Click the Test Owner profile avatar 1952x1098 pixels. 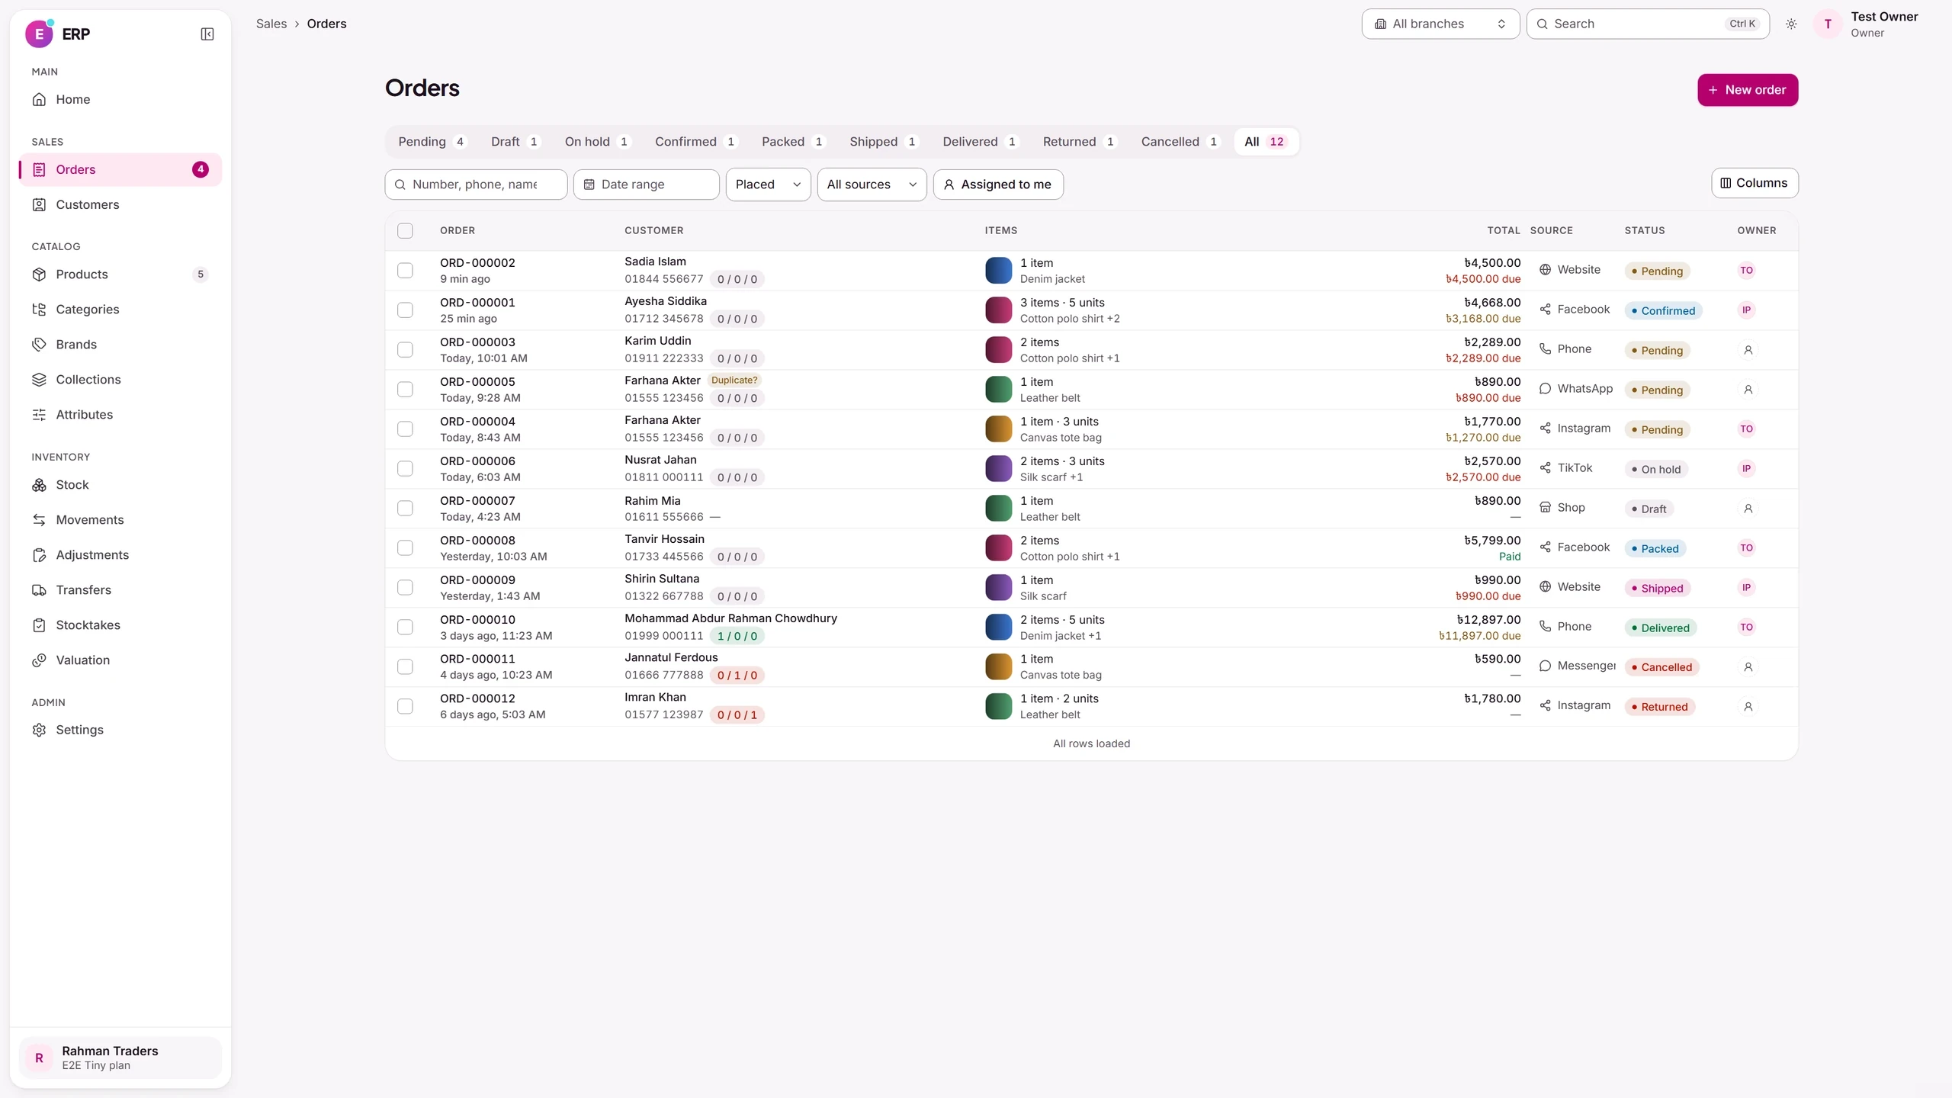[1828, 24]
